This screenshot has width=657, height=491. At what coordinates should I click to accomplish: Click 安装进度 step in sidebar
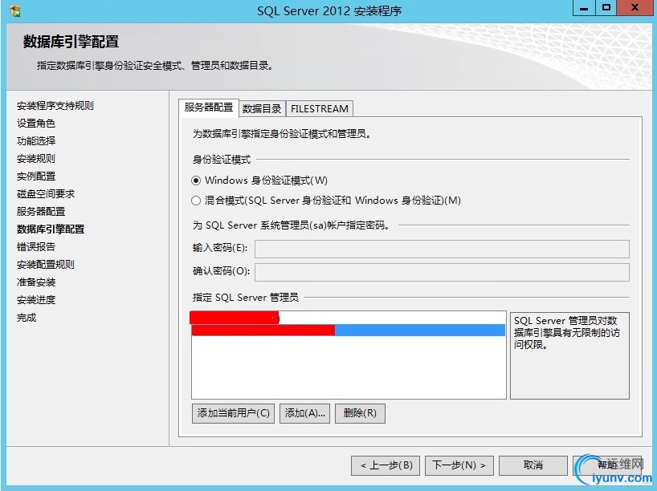click(x=36, y=300)
